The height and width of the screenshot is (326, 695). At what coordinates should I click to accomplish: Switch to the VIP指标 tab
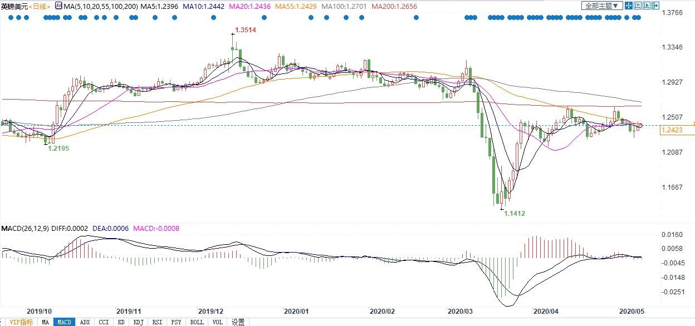pyautogui.click(x=21, y=322)
